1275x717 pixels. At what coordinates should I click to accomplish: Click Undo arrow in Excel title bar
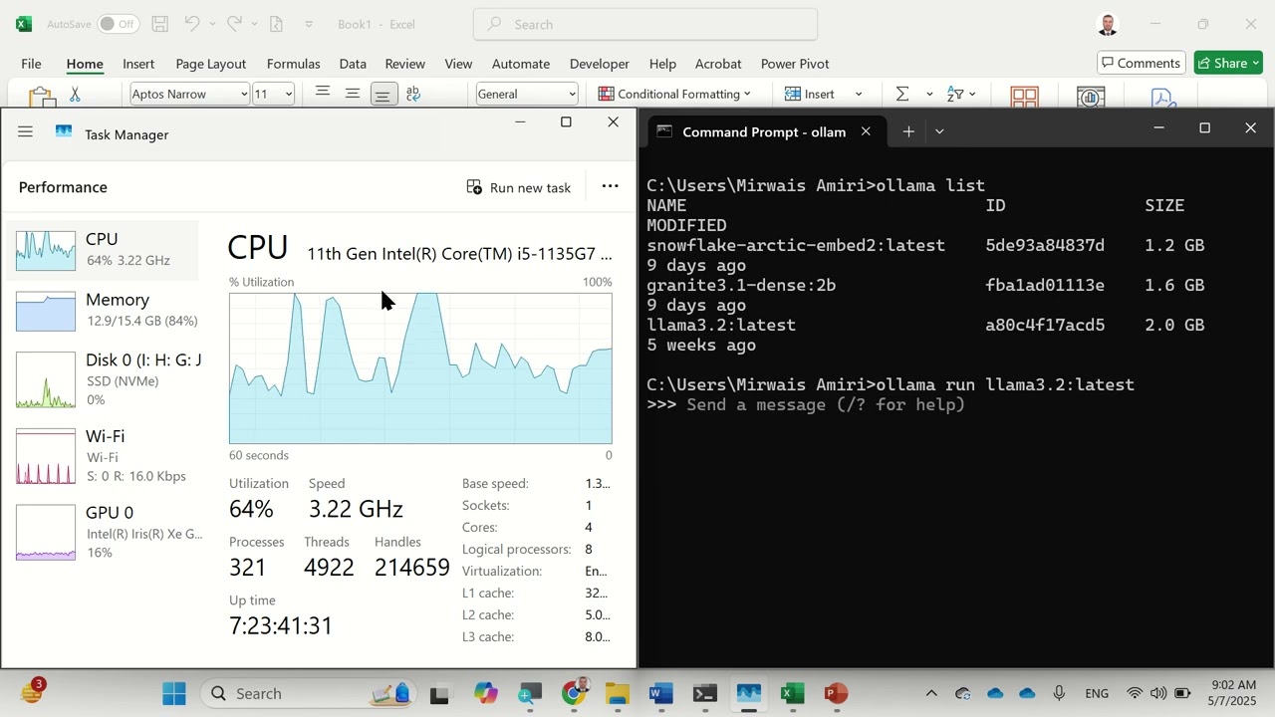point(192,24)
